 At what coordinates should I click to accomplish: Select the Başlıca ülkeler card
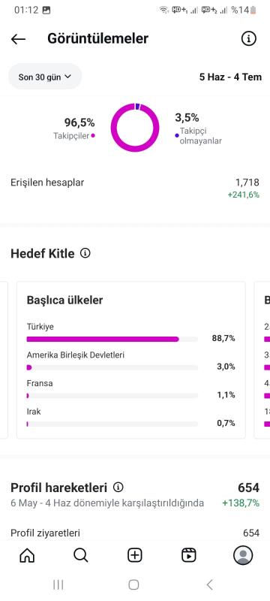(130, 360)
